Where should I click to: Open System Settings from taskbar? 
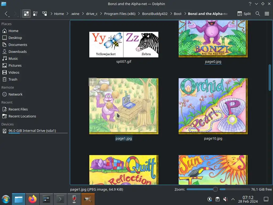click(46, 199)
